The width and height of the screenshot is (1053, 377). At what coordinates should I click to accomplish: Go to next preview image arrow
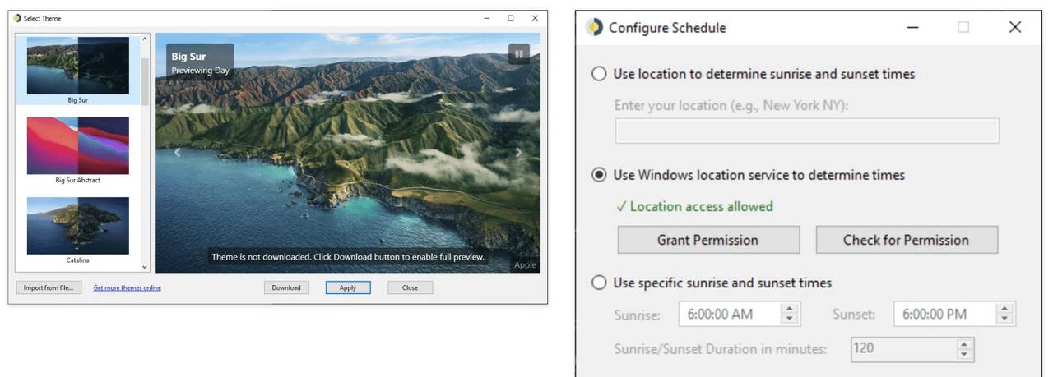click(518, 152)
